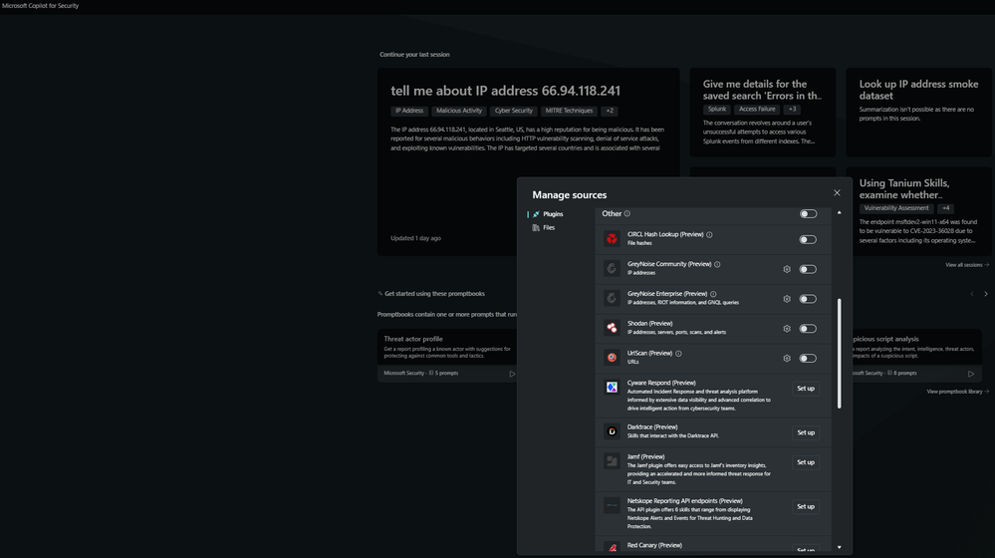The width and height of the screenshot is (995, 558).
Task: Open UrlScan settings gear
Action: 787,358
